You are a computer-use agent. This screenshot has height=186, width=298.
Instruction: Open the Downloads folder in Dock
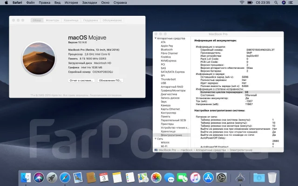click(259, 178)
